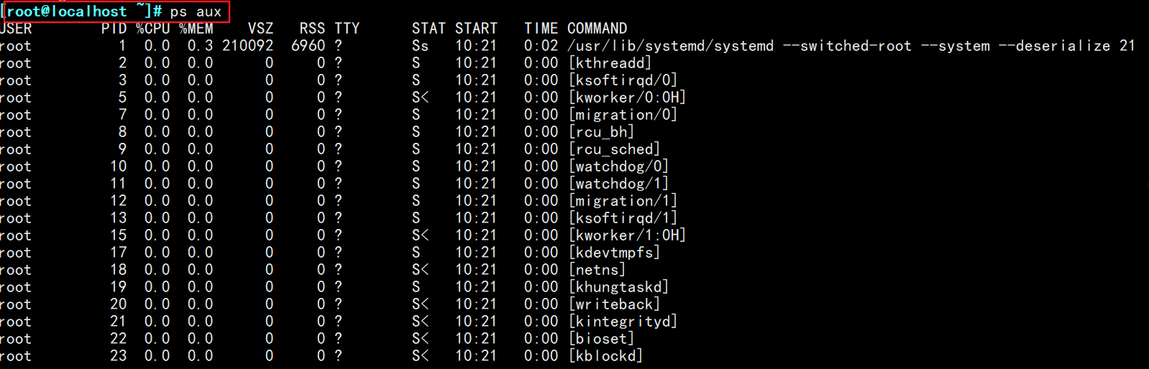This screenshot has width=1149, height=369.
Task: Click the [kdevtmpfs] process name
Action: click(614, 253)
